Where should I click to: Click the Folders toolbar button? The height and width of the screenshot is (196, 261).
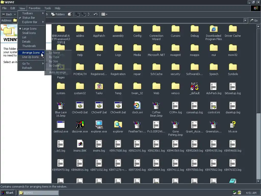[58, 14]
